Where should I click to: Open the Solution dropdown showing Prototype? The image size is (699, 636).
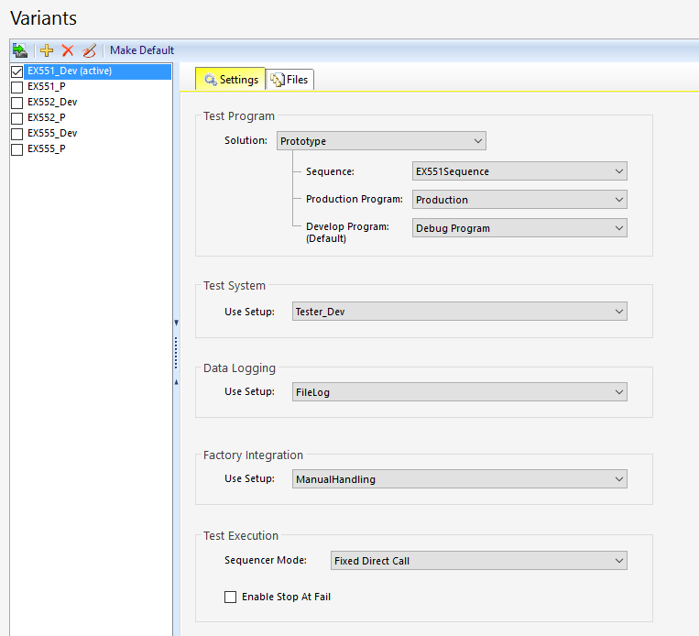click(381, 141)
